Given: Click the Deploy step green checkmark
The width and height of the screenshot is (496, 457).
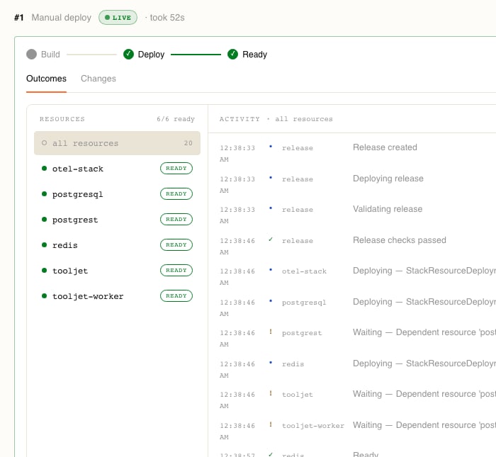Looking at the screenshot, I should pos(128,55).
